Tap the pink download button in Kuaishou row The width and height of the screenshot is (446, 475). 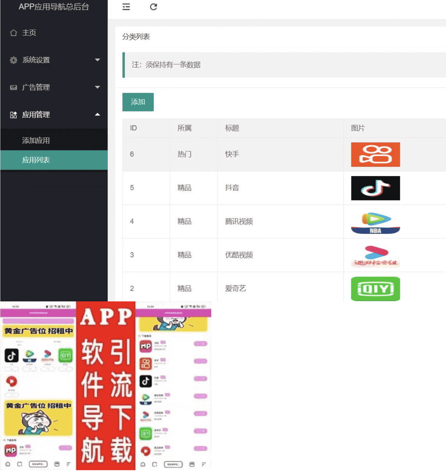pos(200,361)
